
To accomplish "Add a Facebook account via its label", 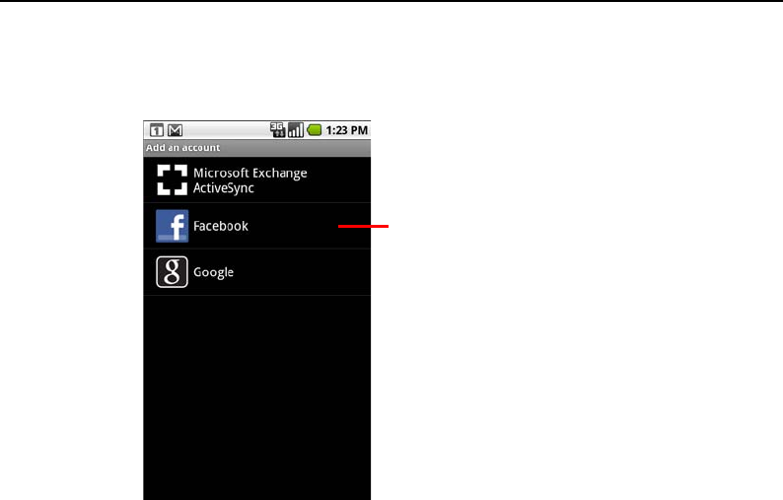I will click(221, 226).
